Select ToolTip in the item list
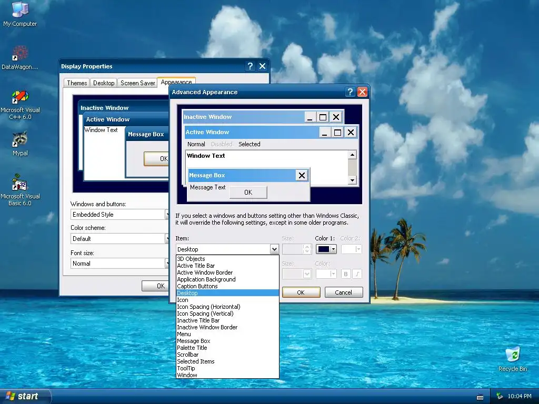Screen dimensions: 539x404 [x=227, y=368]
